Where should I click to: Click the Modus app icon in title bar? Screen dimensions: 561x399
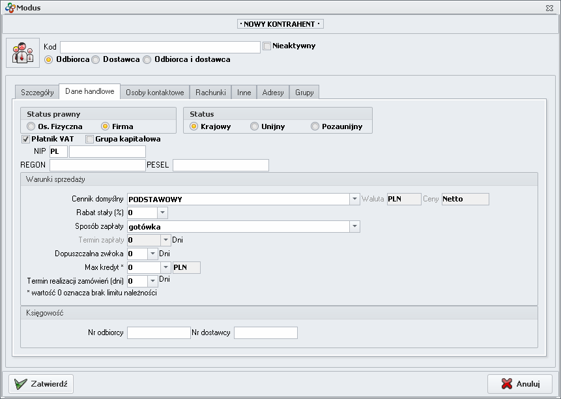(x=9, y=7)
